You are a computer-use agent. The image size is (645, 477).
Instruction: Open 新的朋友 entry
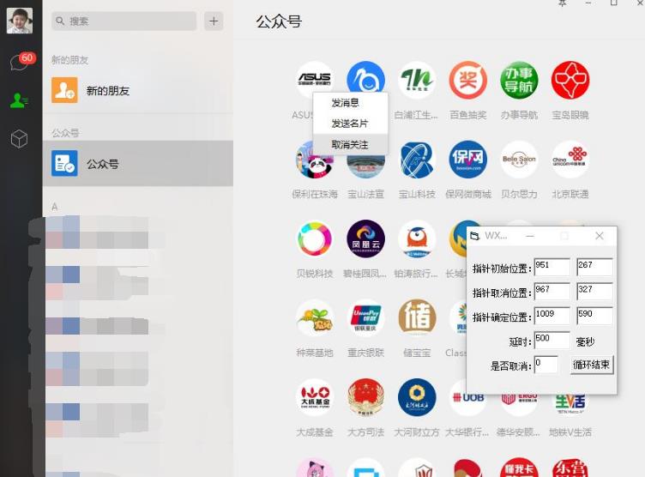pyautogui.click(x=138, y=91)
